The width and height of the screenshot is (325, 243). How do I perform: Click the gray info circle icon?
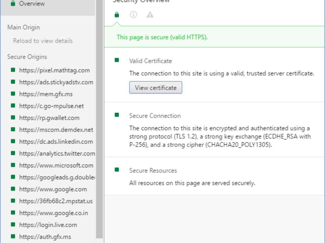click(133, 15)
